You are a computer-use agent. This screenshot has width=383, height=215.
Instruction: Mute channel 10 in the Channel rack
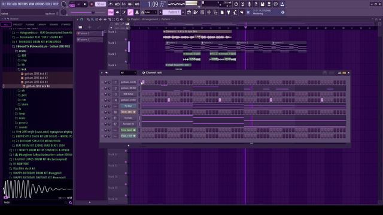(102, 112)
